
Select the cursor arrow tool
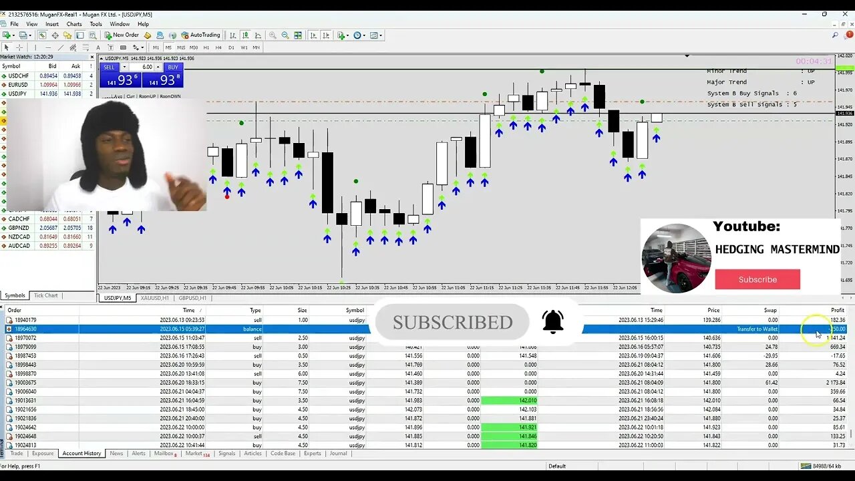click(7, 47)
